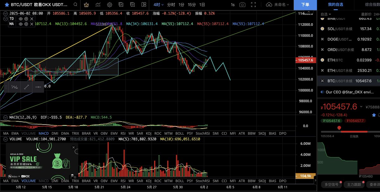Select the 15分 timeframe
Viewport: 380px width, 192px height.
[192, 5]
